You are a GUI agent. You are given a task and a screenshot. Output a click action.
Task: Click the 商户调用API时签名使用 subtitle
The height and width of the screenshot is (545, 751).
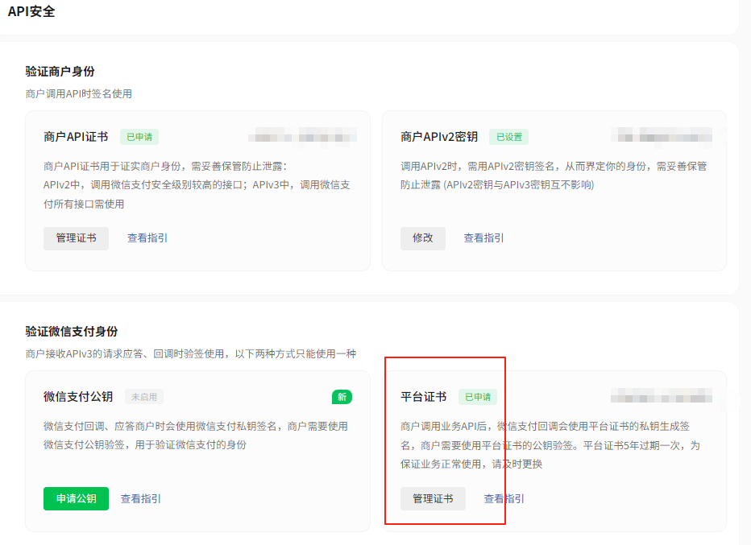tap(78, 93)
